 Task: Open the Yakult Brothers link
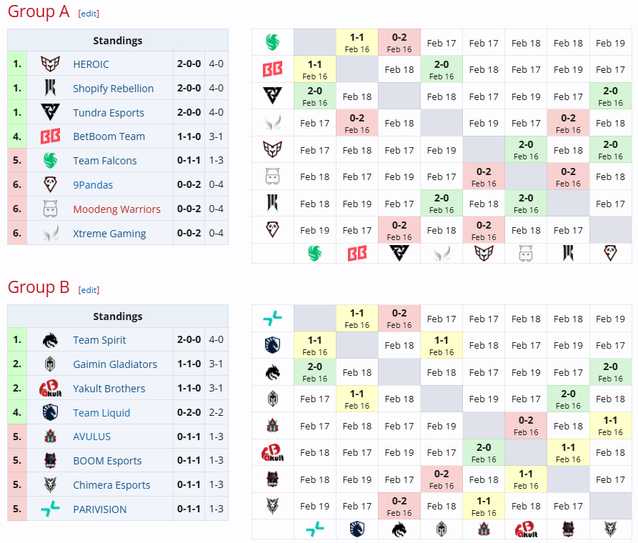[109, 389]
